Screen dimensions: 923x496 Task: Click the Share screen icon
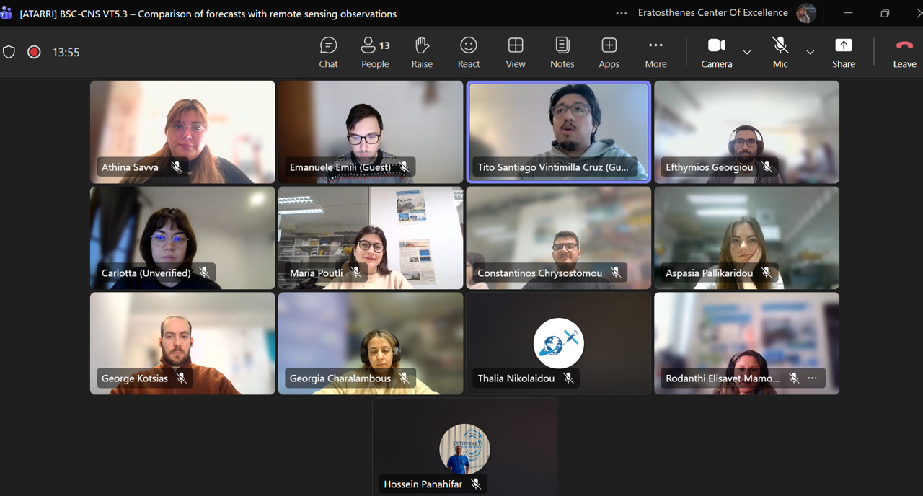(843, 53)
